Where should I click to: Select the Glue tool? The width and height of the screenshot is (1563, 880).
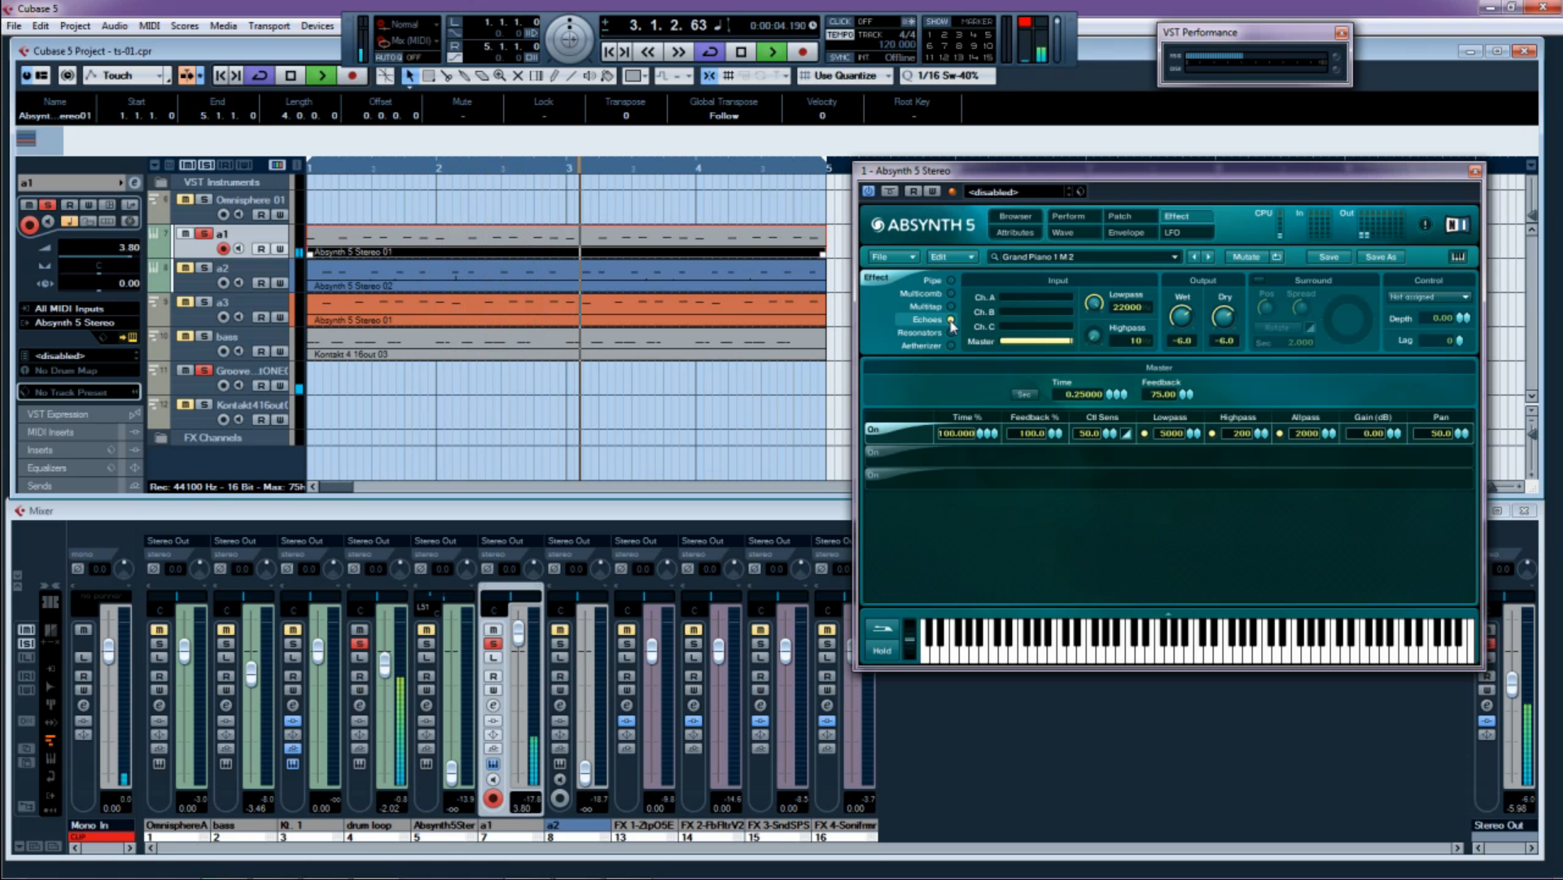464,76
